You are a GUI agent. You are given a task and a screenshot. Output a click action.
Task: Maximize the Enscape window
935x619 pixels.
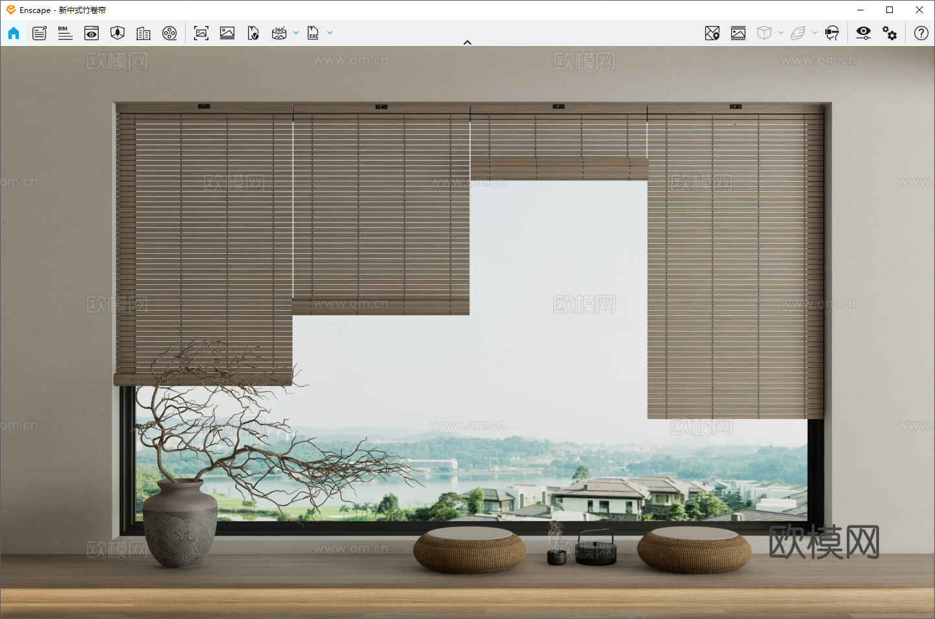(x=890, y=10)
